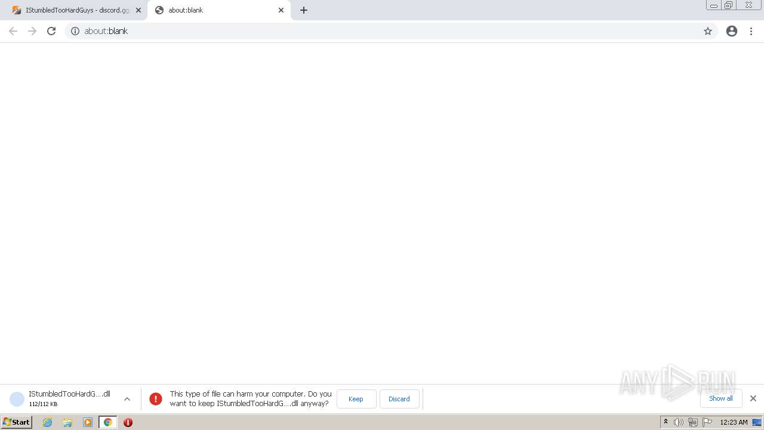Open Windows Explorer folder from the taskbar

point(67,422)
